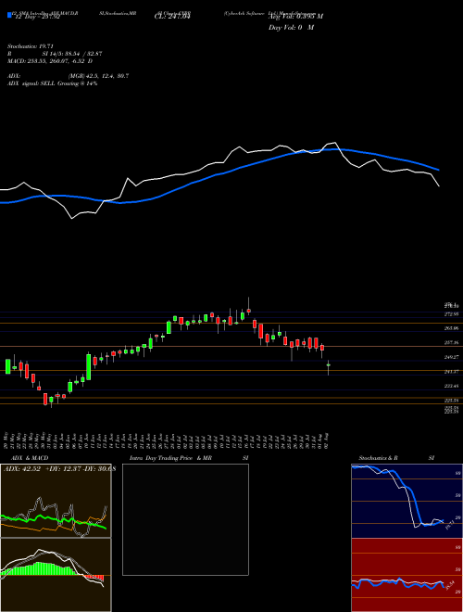Click the '02 Aug' date axis label

click(328, 441)
